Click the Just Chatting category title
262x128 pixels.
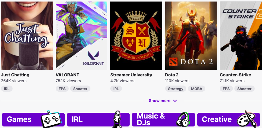click(x=15, y=75)
